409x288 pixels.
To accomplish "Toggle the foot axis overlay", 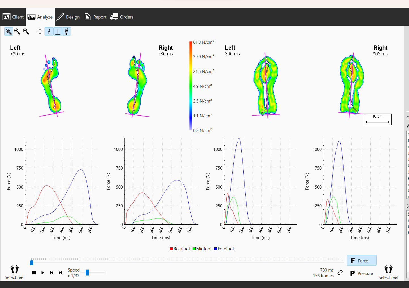I will tap(58, 32).
